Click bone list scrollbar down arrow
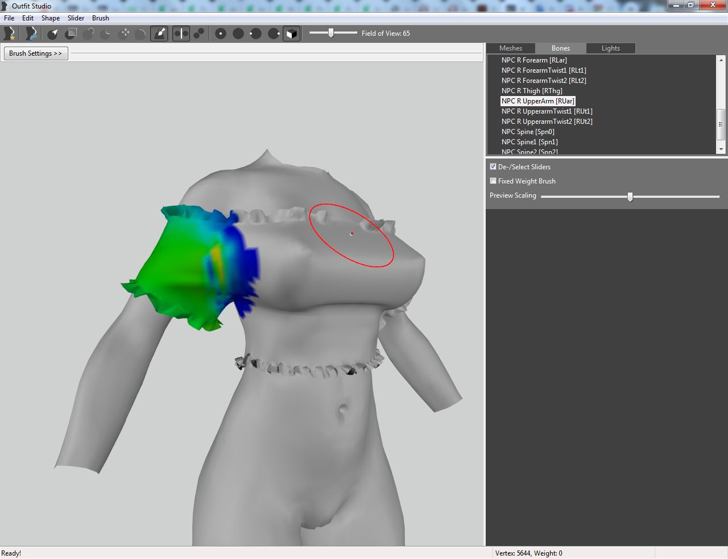 coord(721,149)
